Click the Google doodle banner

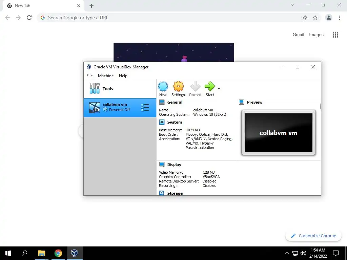(174, 52)
